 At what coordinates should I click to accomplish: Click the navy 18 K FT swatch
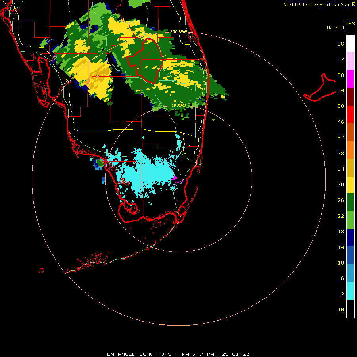[350, 238]
